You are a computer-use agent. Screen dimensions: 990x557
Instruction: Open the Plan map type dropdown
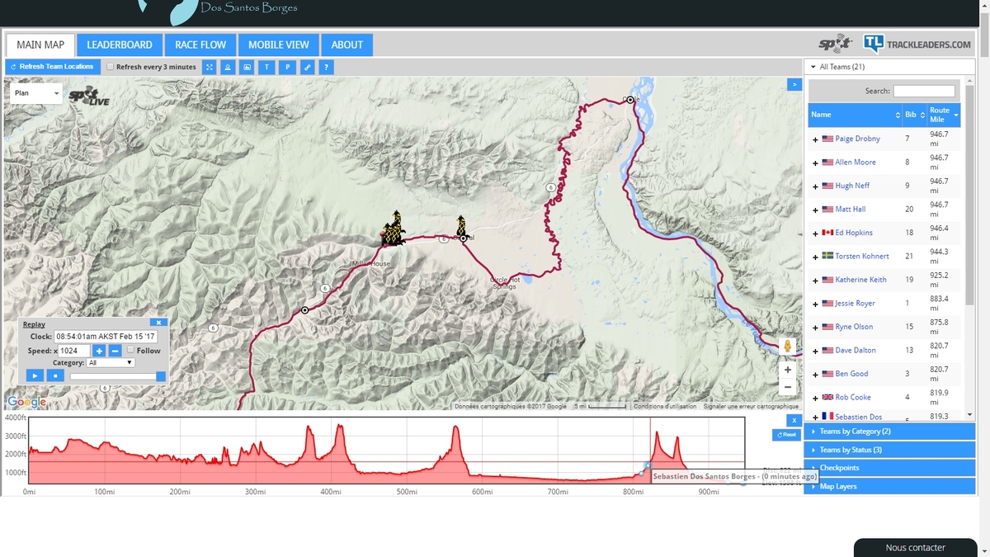36,93
